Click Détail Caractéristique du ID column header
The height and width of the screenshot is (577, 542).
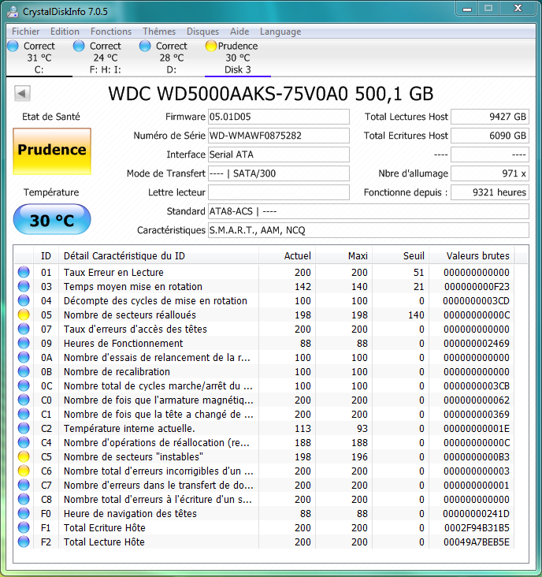[x=158, y=255]
